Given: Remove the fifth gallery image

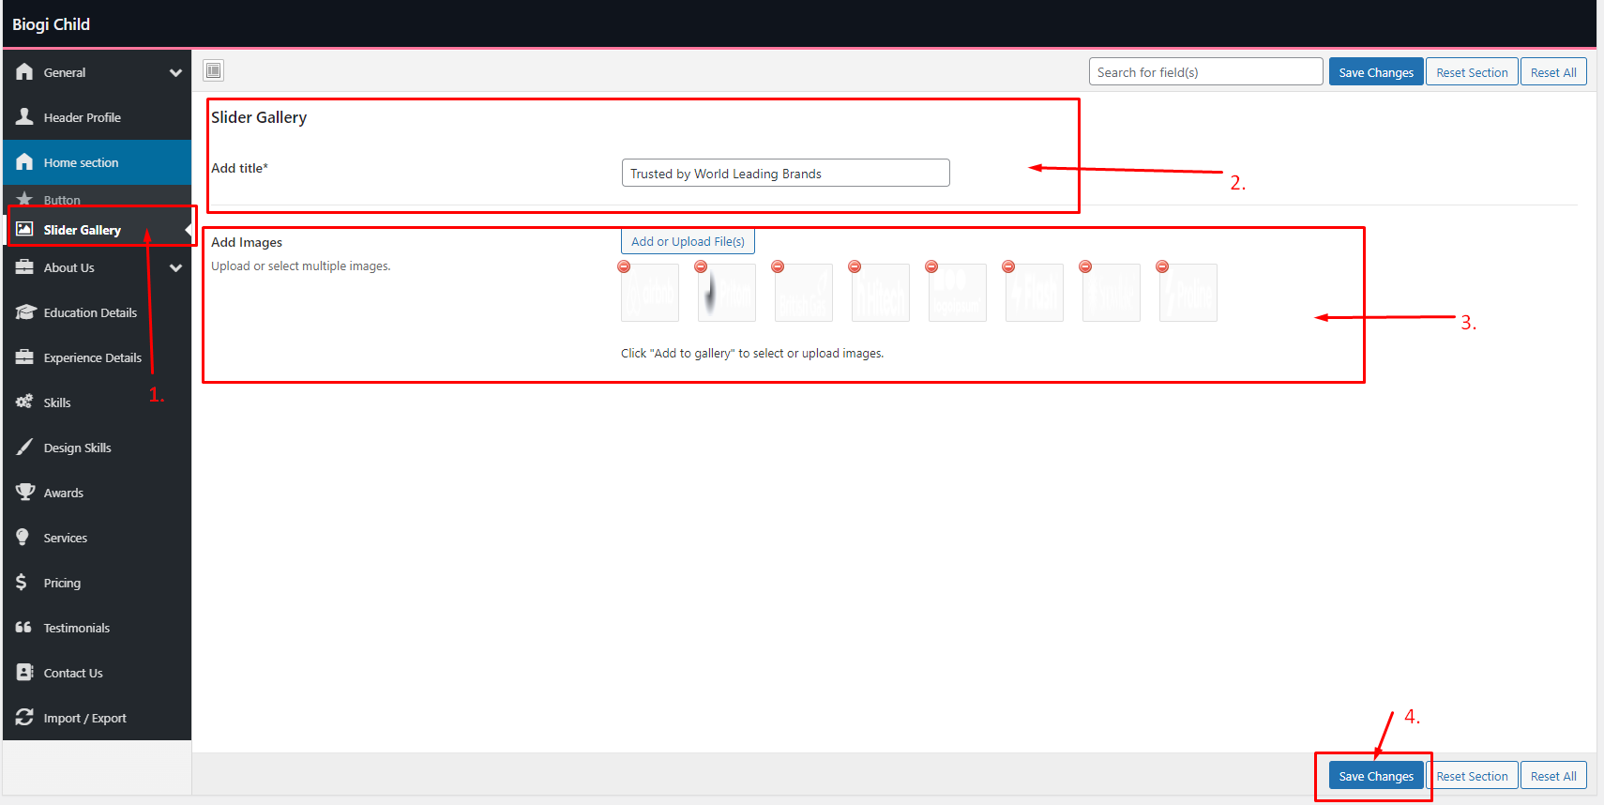Looking at the screenshot, I should (931, 266).
